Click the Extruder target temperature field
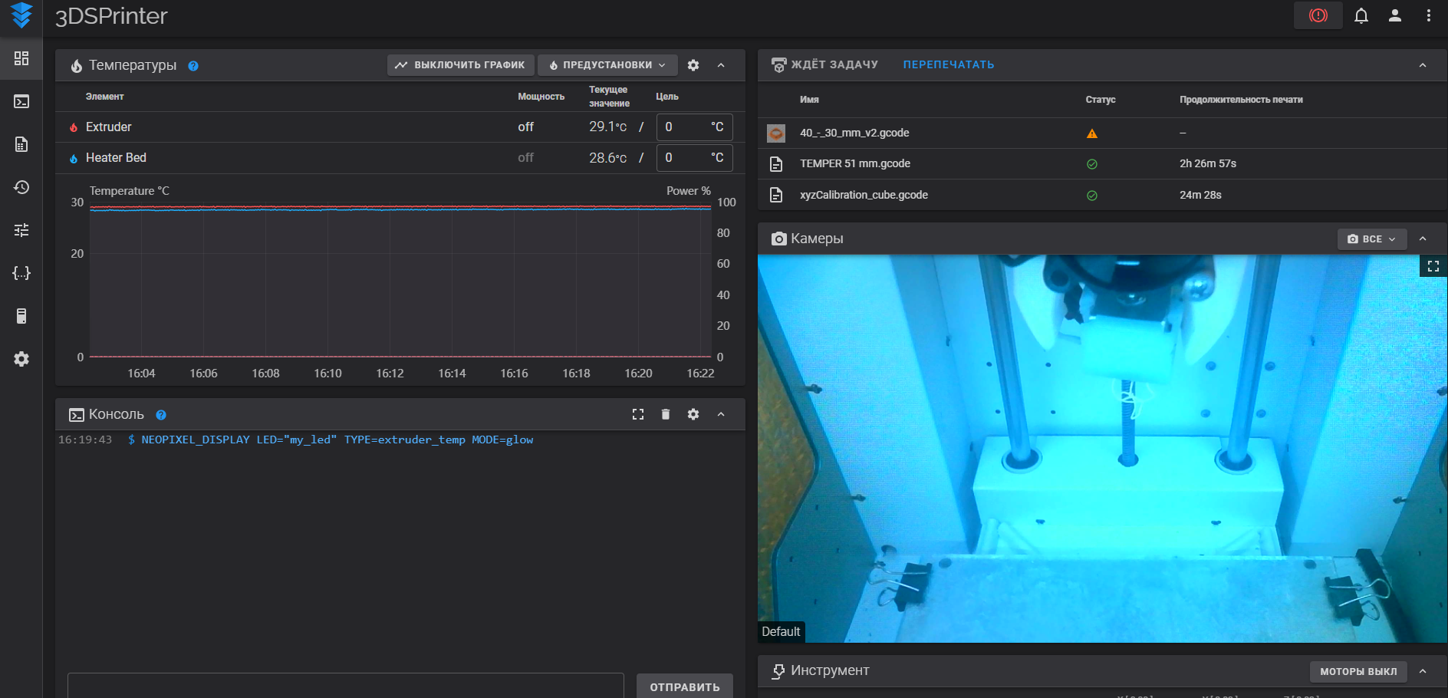The height and width of the screenshot is (698, 1448). [683, 127]
